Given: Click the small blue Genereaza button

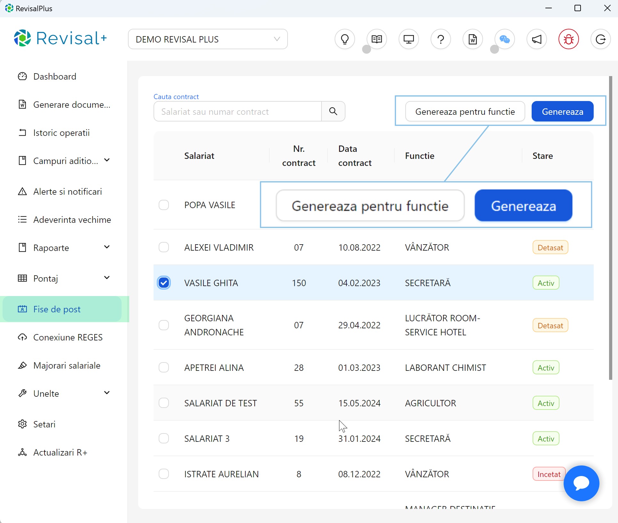Looking at the screenshot, I should (562, 112).
